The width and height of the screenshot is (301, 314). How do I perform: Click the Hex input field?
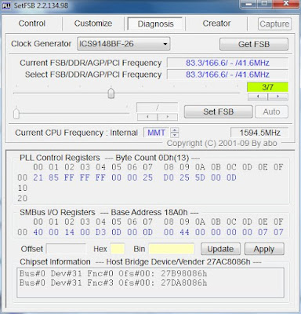click(118, 249)
